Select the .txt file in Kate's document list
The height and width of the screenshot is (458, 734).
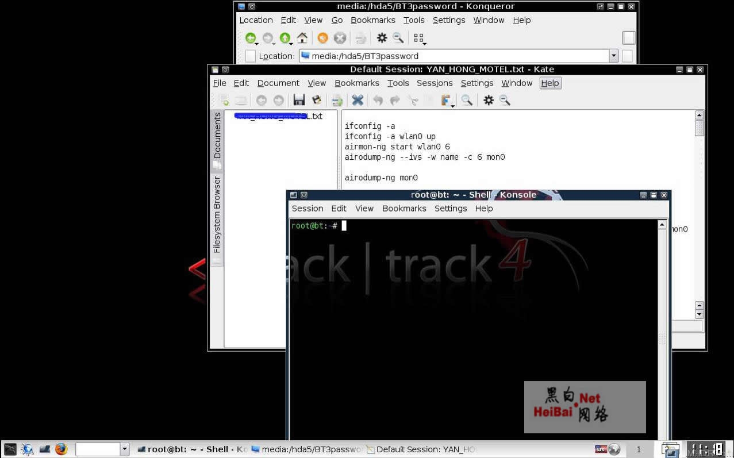point(279,116)
